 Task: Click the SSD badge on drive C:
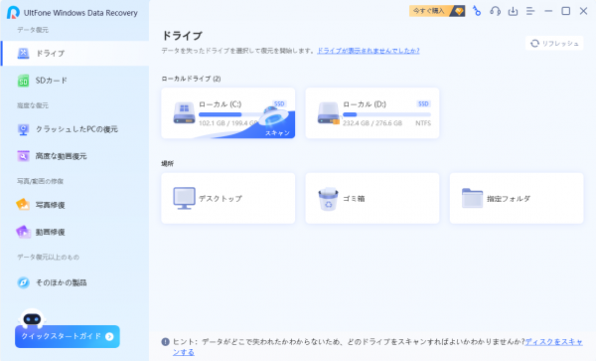(279, 103)
